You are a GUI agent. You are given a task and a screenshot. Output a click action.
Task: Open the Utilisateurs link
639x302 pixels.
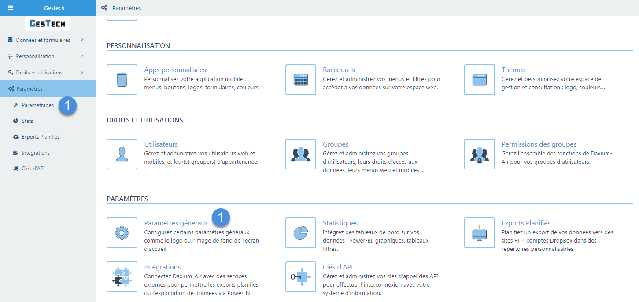pyautogui.click(x=161, y=144)
